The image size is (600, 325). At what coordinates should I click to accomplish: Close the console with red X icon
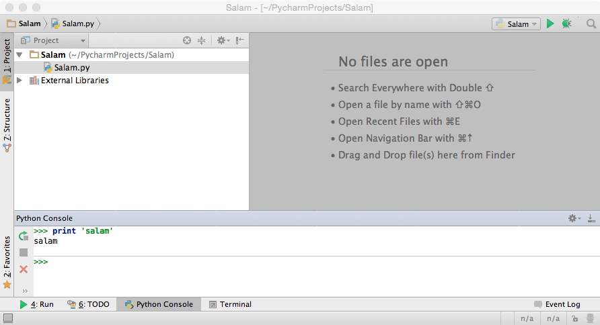tap(24, 269)
